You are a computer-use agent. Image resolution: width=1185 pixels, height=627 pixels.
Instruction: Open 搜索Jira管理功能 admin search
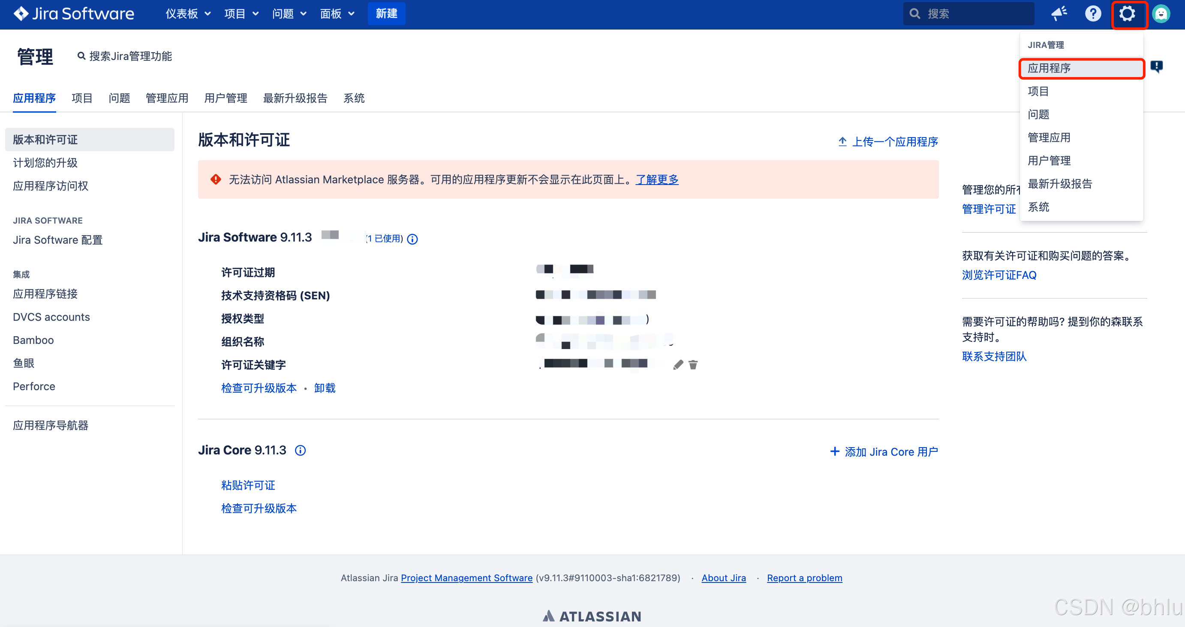pyautogui.click(x=125, y=56)
